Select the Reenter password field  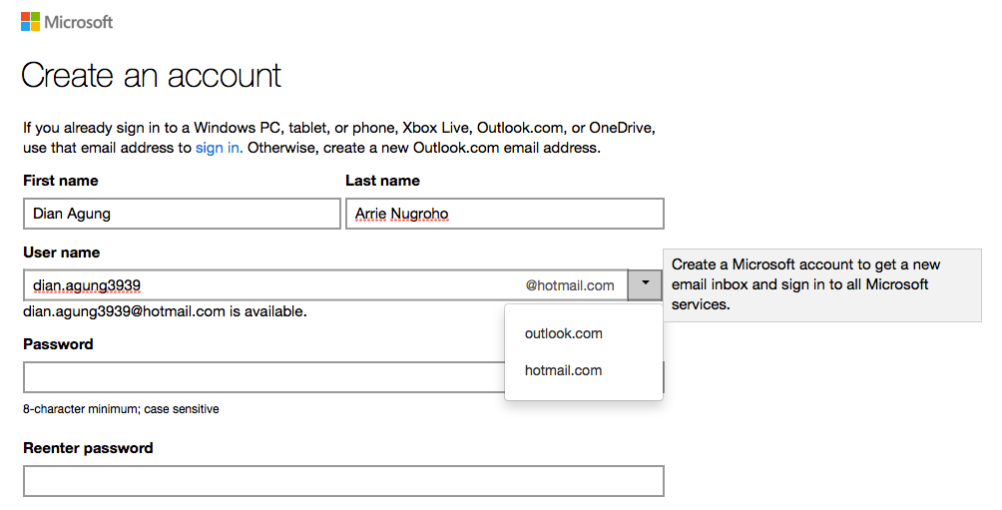(343, 481)
